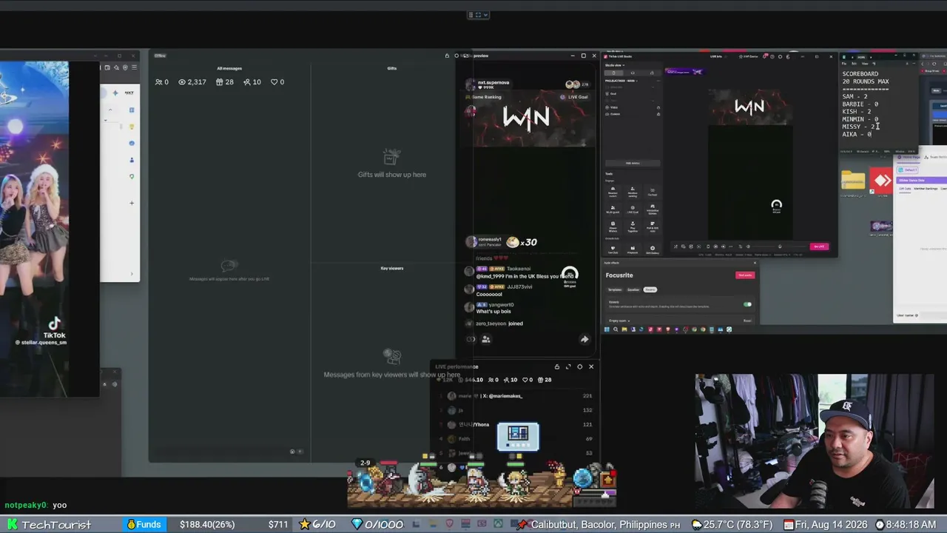Open the File menu in Notepad

846,64
